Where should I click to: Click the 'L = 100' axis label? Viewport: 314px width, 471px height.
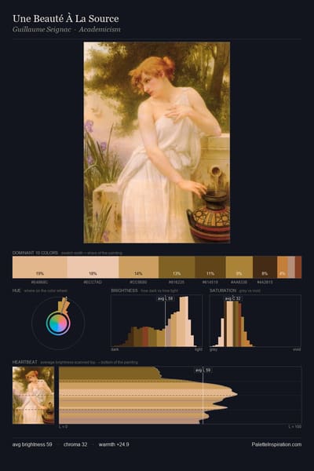click(295, 426)
